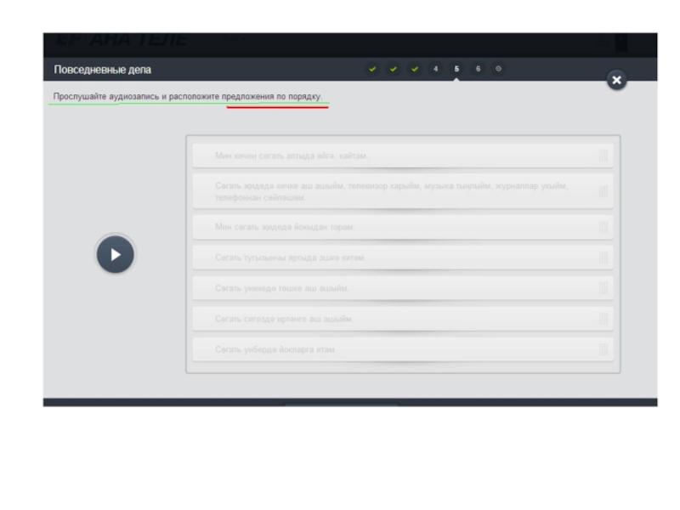Select sentence 'Сәгать тугызынчы яртыда эшкә китәм'
Screen dimensions: 680x510
tap(403, 258)
